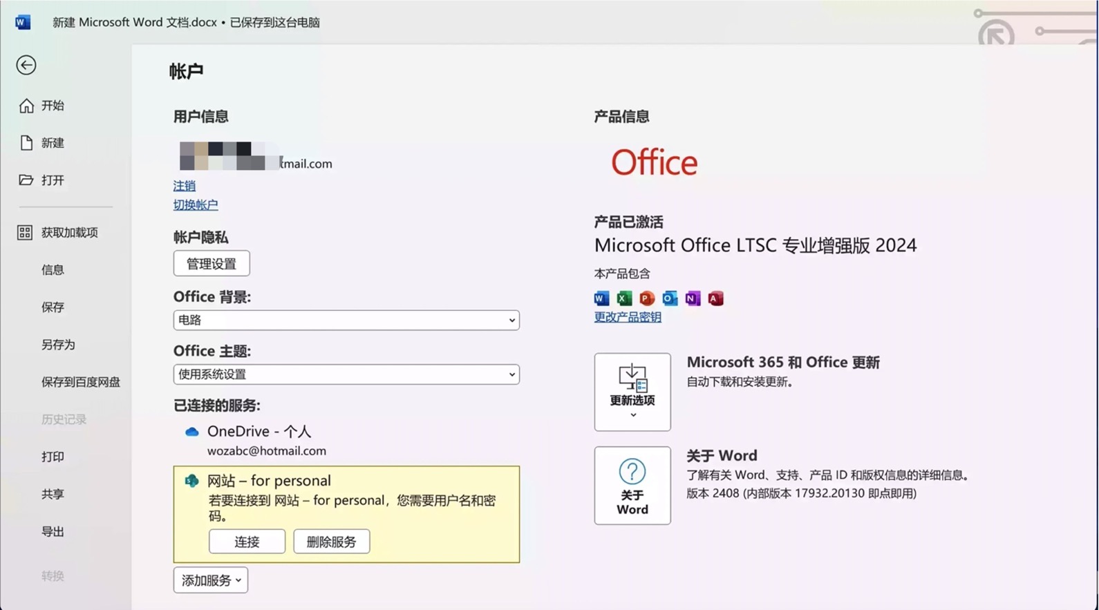Image resolution: width=1099 pixels, height=610 pixels.
Task: Click the 注销 sign-out link
Action: pyautogui.click(x=185, y=186)
